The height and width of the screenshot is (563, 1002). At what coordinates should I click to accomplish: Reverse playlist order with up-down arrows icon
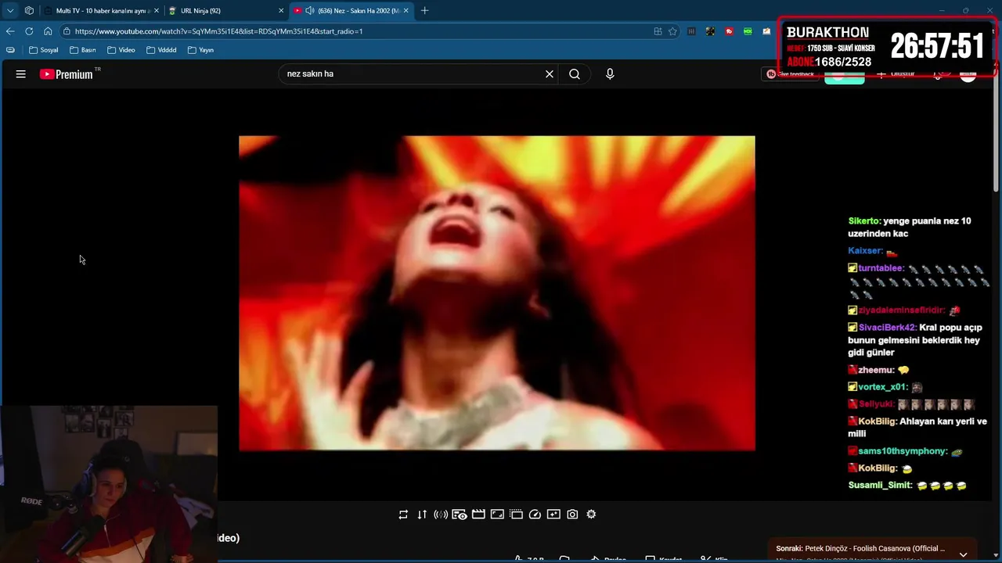point(422,515)
